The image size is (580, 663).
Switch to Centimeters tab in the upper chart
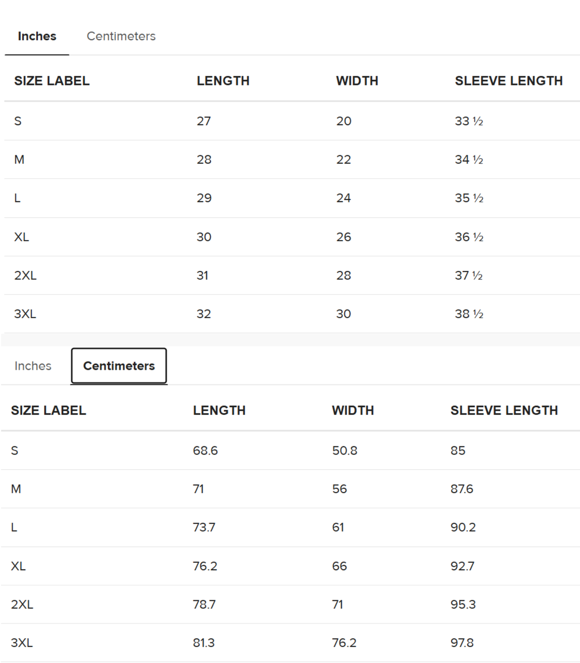(x=121, y=36)
